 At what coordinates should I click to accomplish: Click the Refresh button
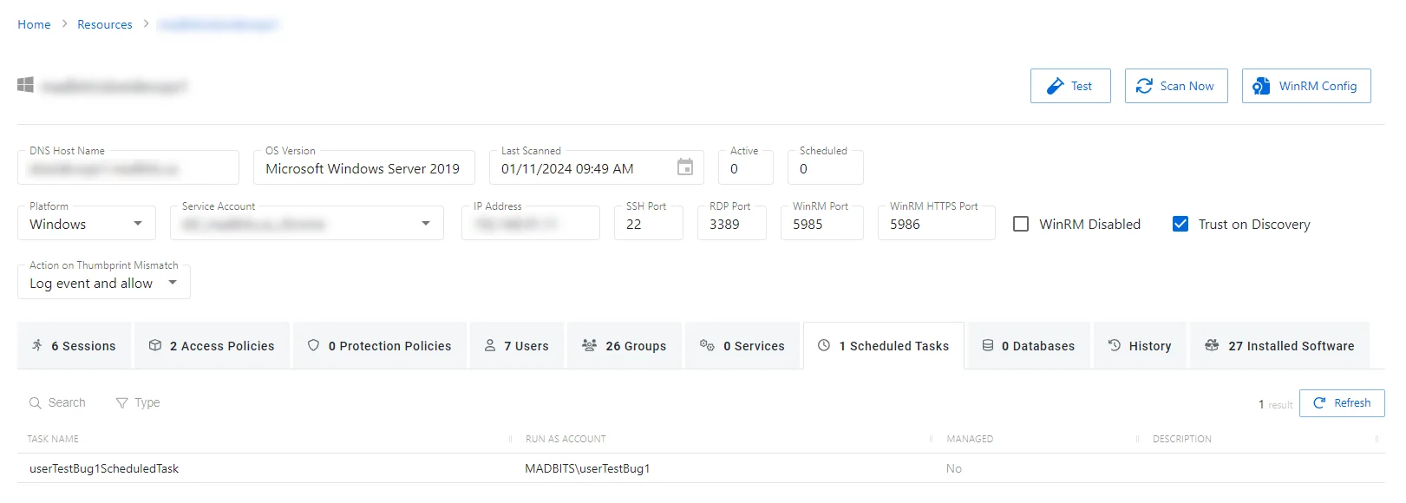tap(1342, 402)
